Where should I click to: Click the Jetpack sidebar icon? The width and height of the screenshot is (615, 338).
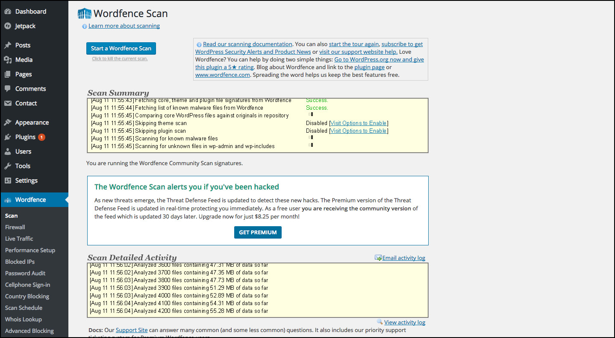click(x=8, y=26)
